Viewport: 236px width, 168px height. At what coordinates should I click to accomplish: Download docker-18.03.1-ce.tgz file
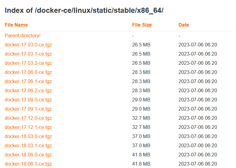click(28, 145)
